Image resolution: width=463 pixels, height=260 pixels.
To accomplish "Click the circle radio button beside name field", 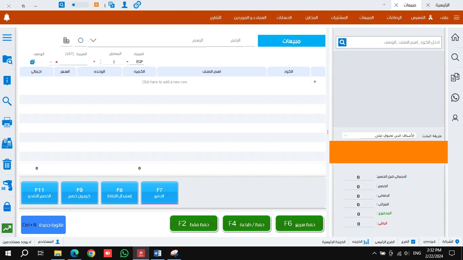I will pyautogui.click(x=81, y=41).
